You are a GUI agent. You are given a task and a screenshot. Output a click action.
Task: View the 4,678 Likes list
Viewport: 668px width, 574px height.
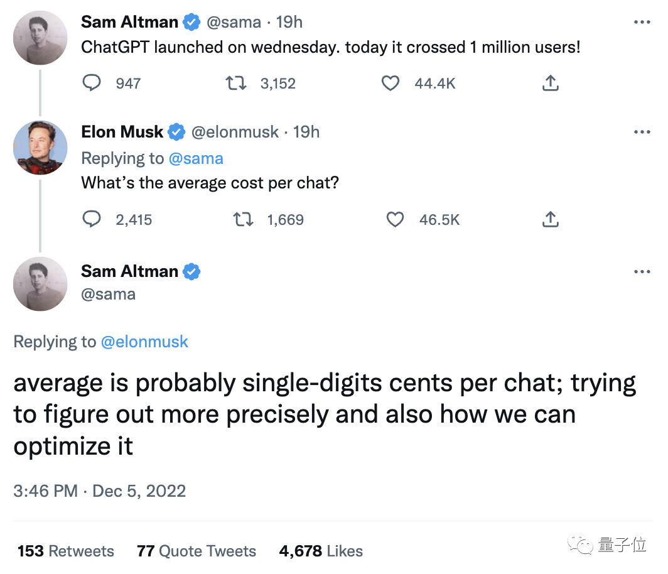pyautogui.click(x=321, y=551)
